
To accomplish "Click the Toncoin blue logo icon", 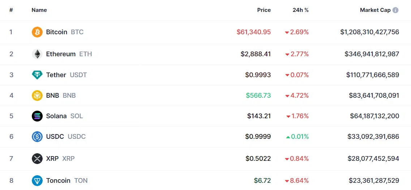I will (x=37, y=181).
